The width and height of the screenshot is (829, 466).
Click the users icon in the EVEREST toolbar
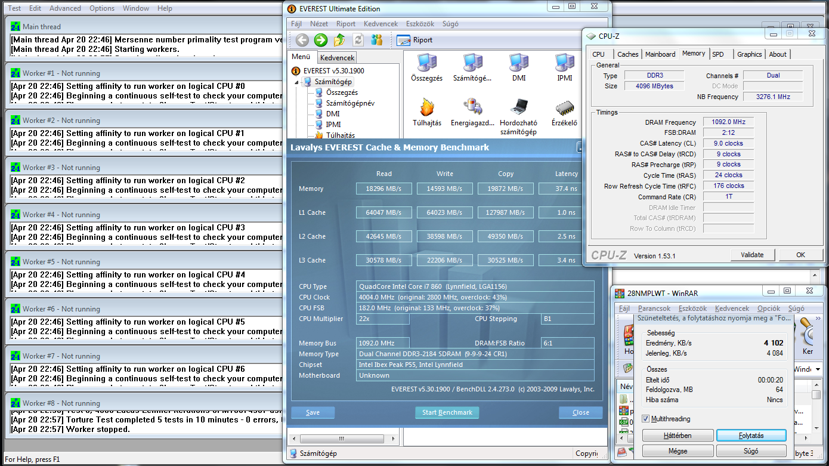(x=376, y=40)
